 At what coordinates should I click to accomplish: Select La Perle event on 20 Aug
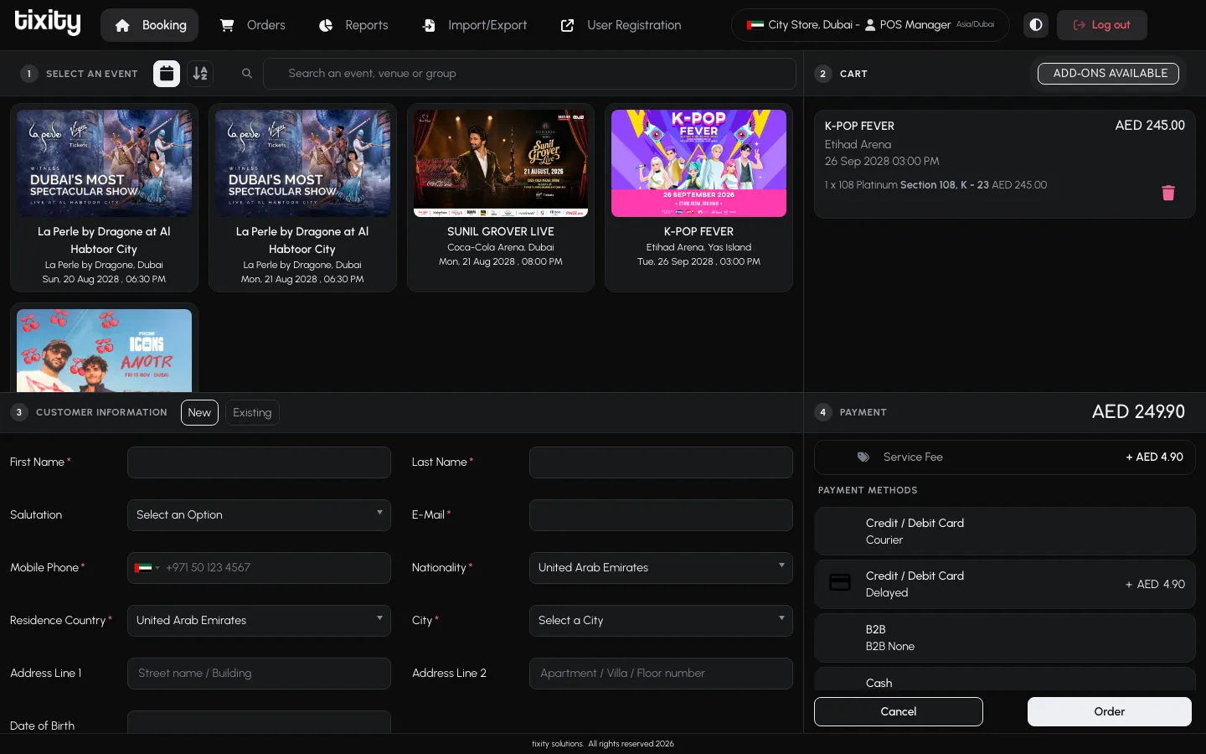104,198
